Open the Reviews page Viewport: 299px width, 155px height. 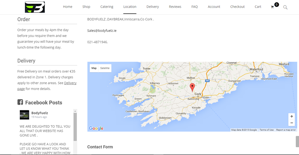(175, 7)
